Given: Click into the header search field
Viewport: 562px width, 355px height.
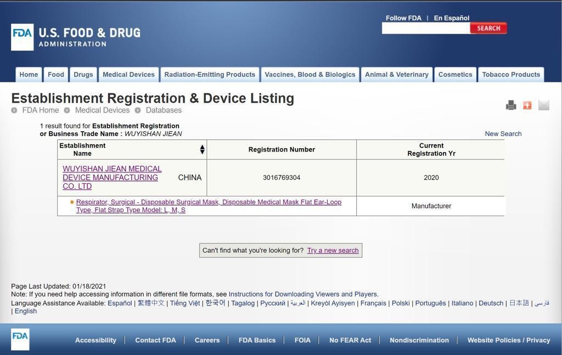Looking at the screenshot, I should point(425,29).
